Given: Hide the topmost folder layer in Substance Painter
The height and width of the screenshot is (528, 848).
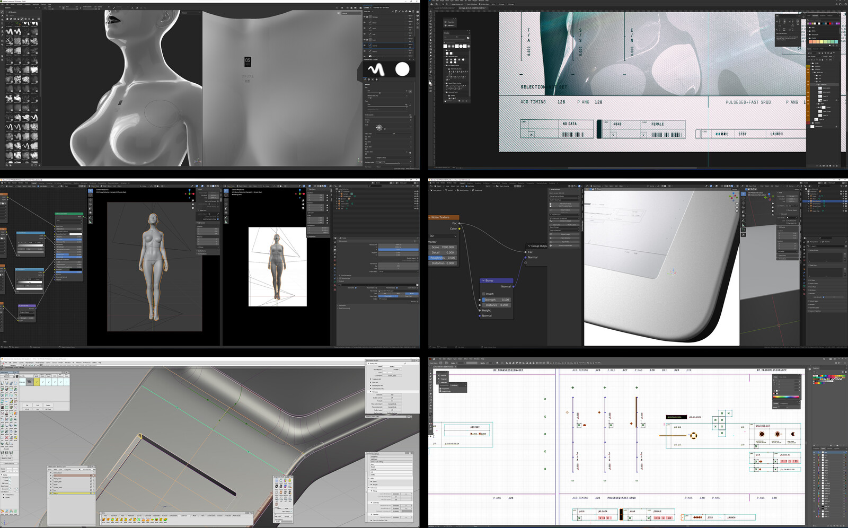Looking at the screenshot, I should [364, 17].
